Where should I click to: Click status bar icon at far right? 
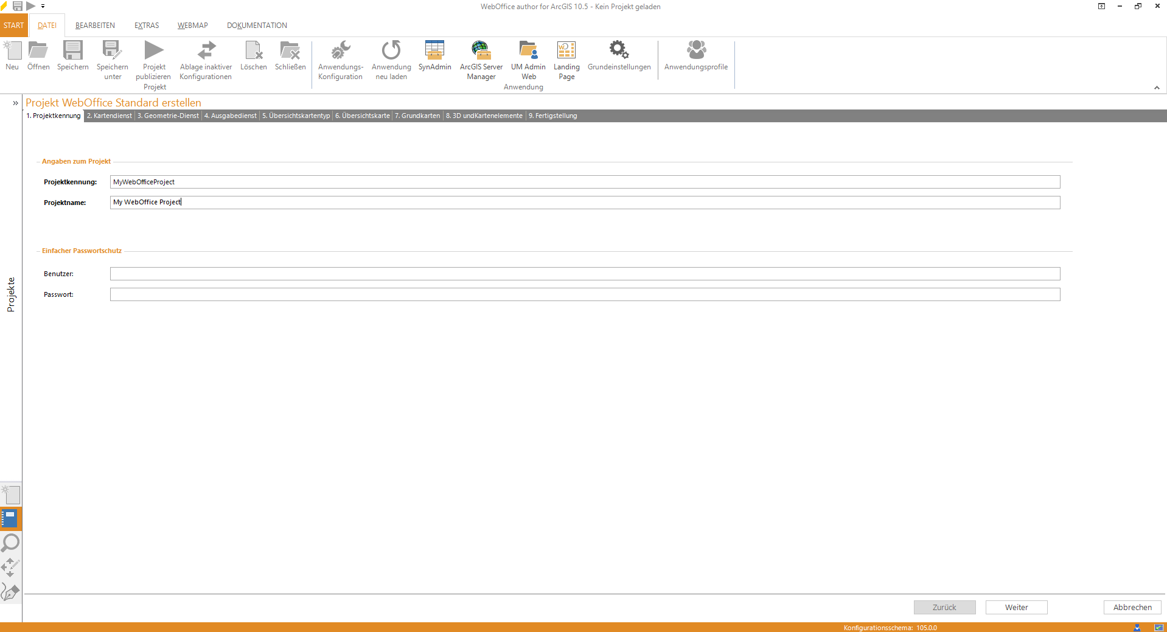(1159, 627)
